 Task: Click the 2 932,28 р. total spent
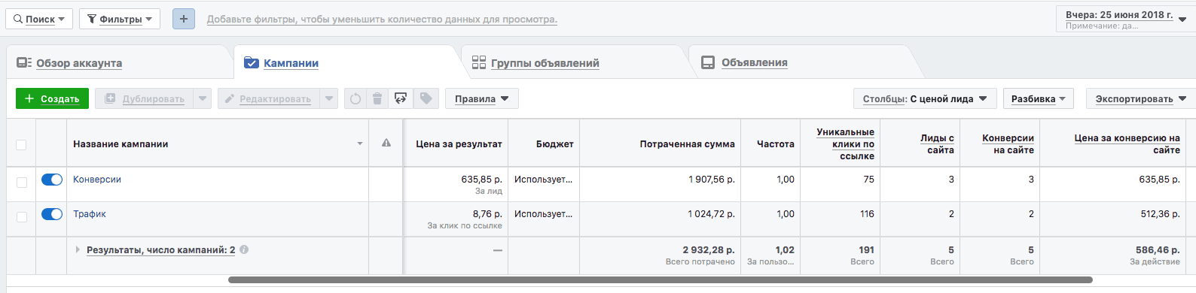point(709,250)
